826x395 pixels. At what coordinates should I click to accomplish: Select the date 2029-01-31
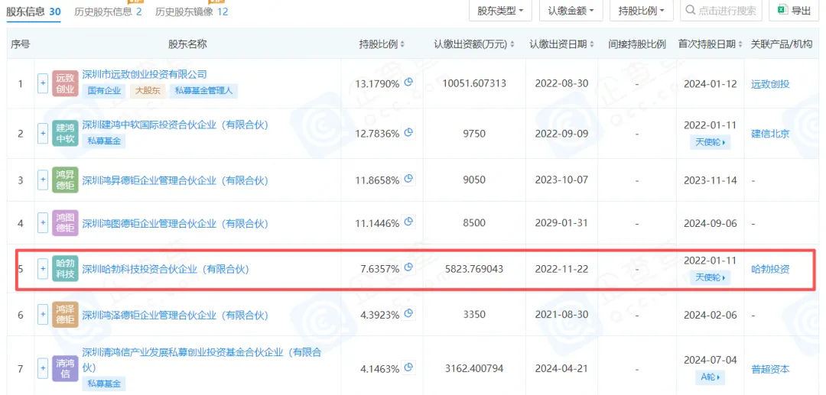click(x=561, y=223)
